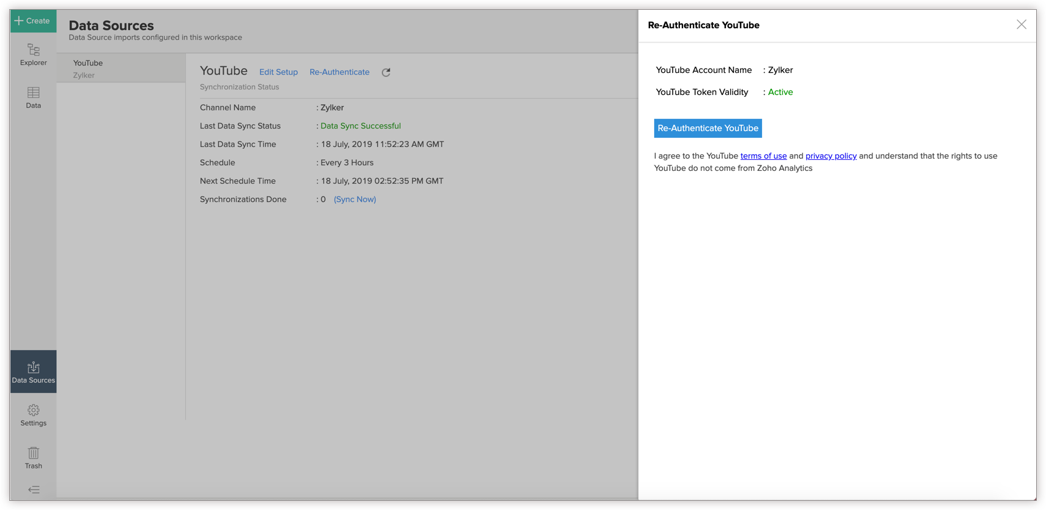Open the Trash sidebar icon
Screen dimensions: 1046x510
[33, 458]
